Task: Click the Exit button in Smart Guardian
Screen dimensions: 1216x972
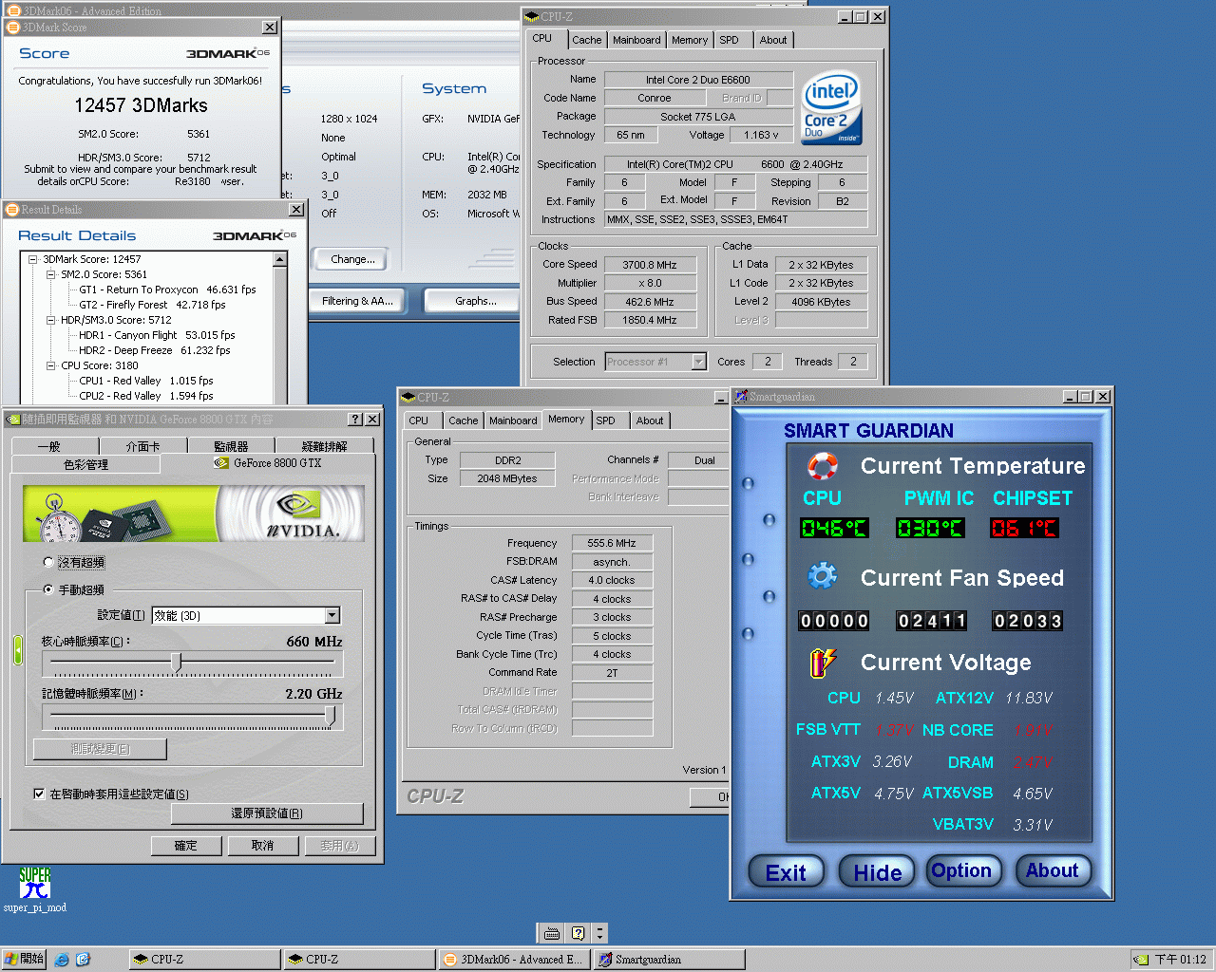Action: click(x=786, y=872)
